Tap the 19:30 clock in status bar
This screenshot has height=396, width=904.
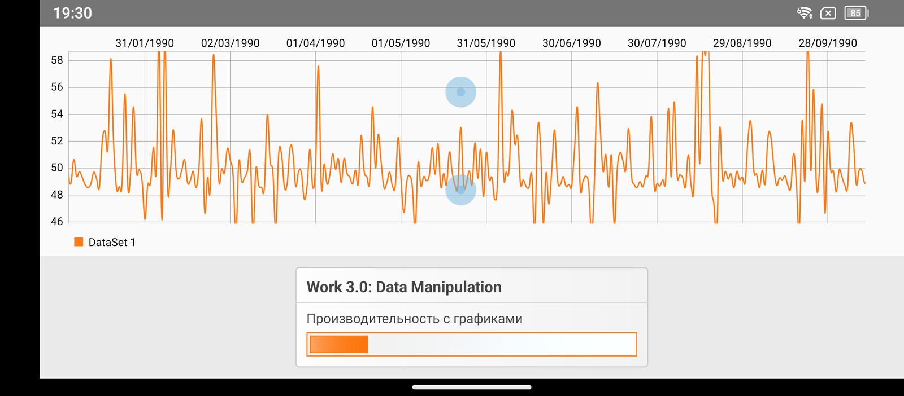72,13
